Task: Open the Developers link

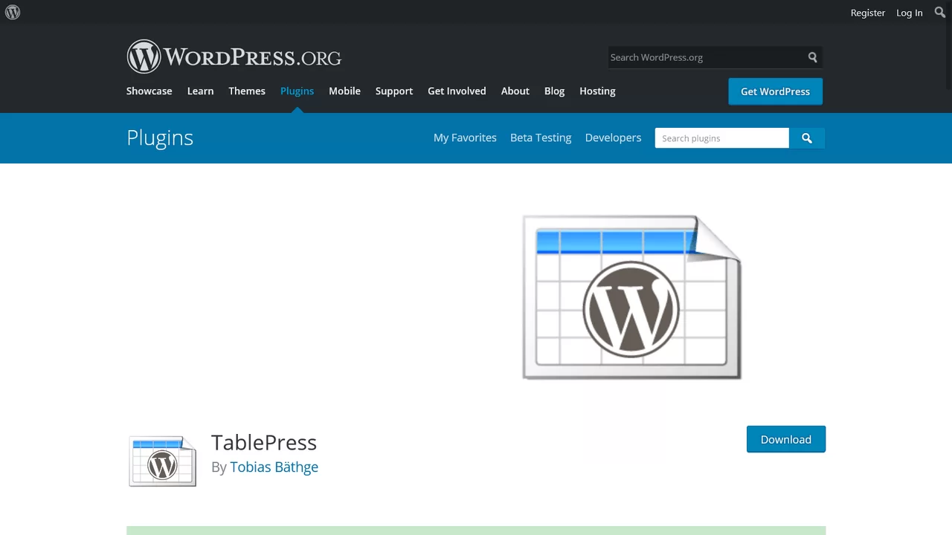Action: 613,137
